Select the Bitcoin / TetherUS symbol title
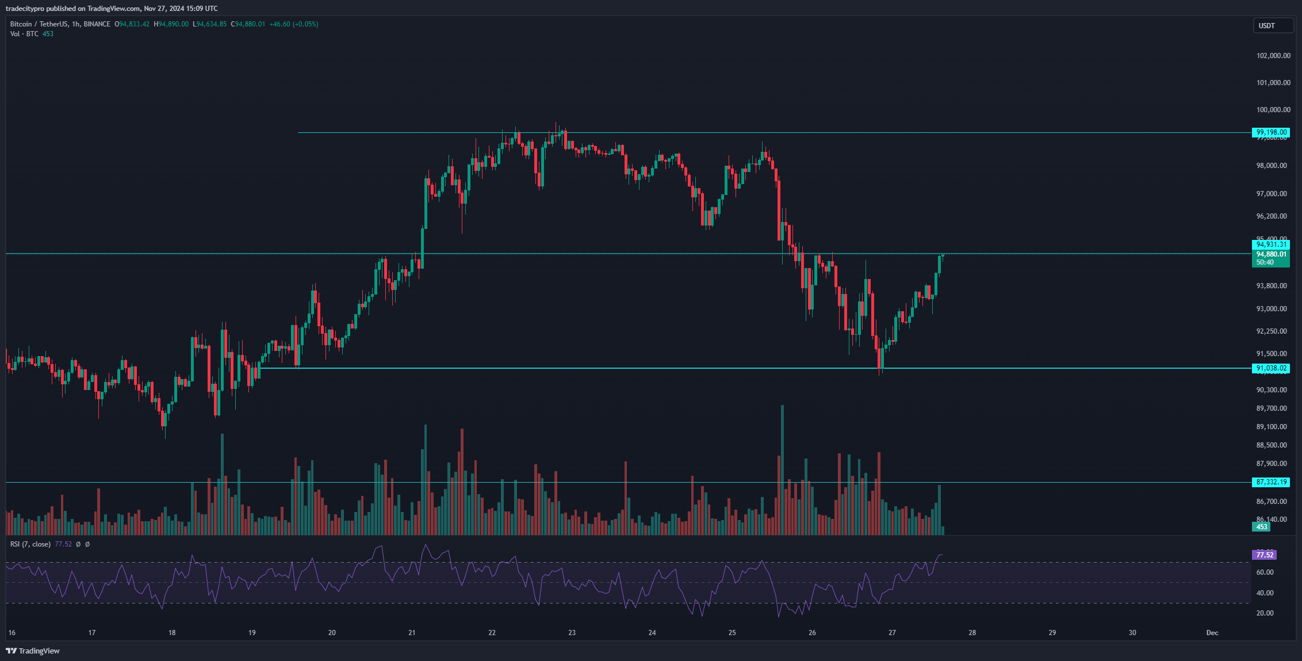This screenshot has height=661, width=1302. pyautogui.click(x=39, y=24)
